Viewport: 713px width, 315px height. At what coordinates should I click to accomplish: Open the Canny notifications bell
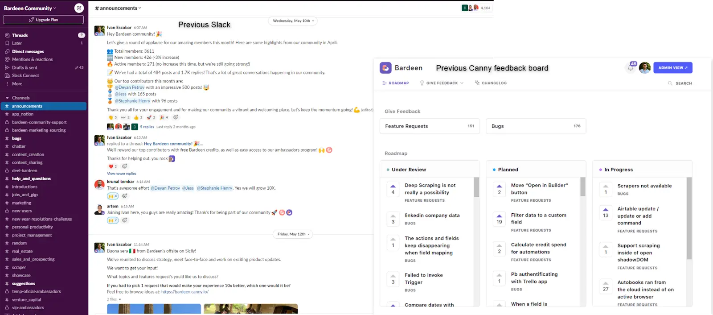click(x=631, y=68)
